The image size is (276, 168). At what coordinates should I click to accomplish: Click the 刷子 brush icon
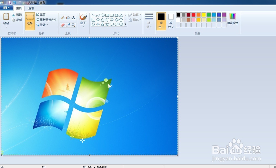83,17
